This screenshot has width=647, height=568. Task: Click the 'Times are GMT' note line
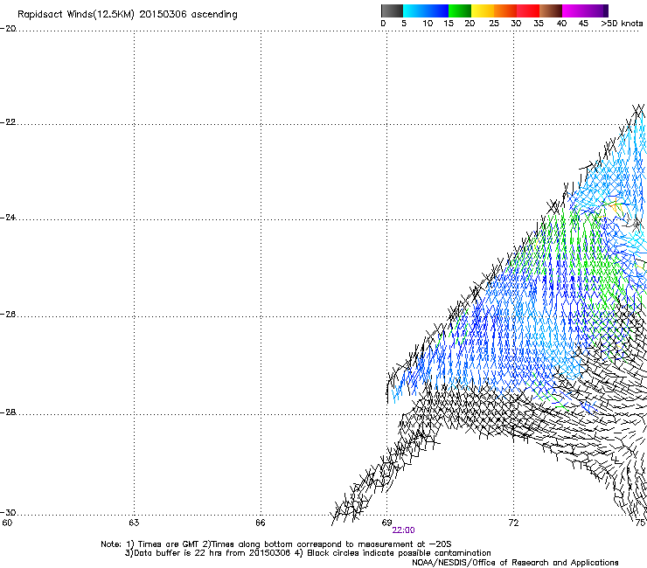(x=276, y=544)
